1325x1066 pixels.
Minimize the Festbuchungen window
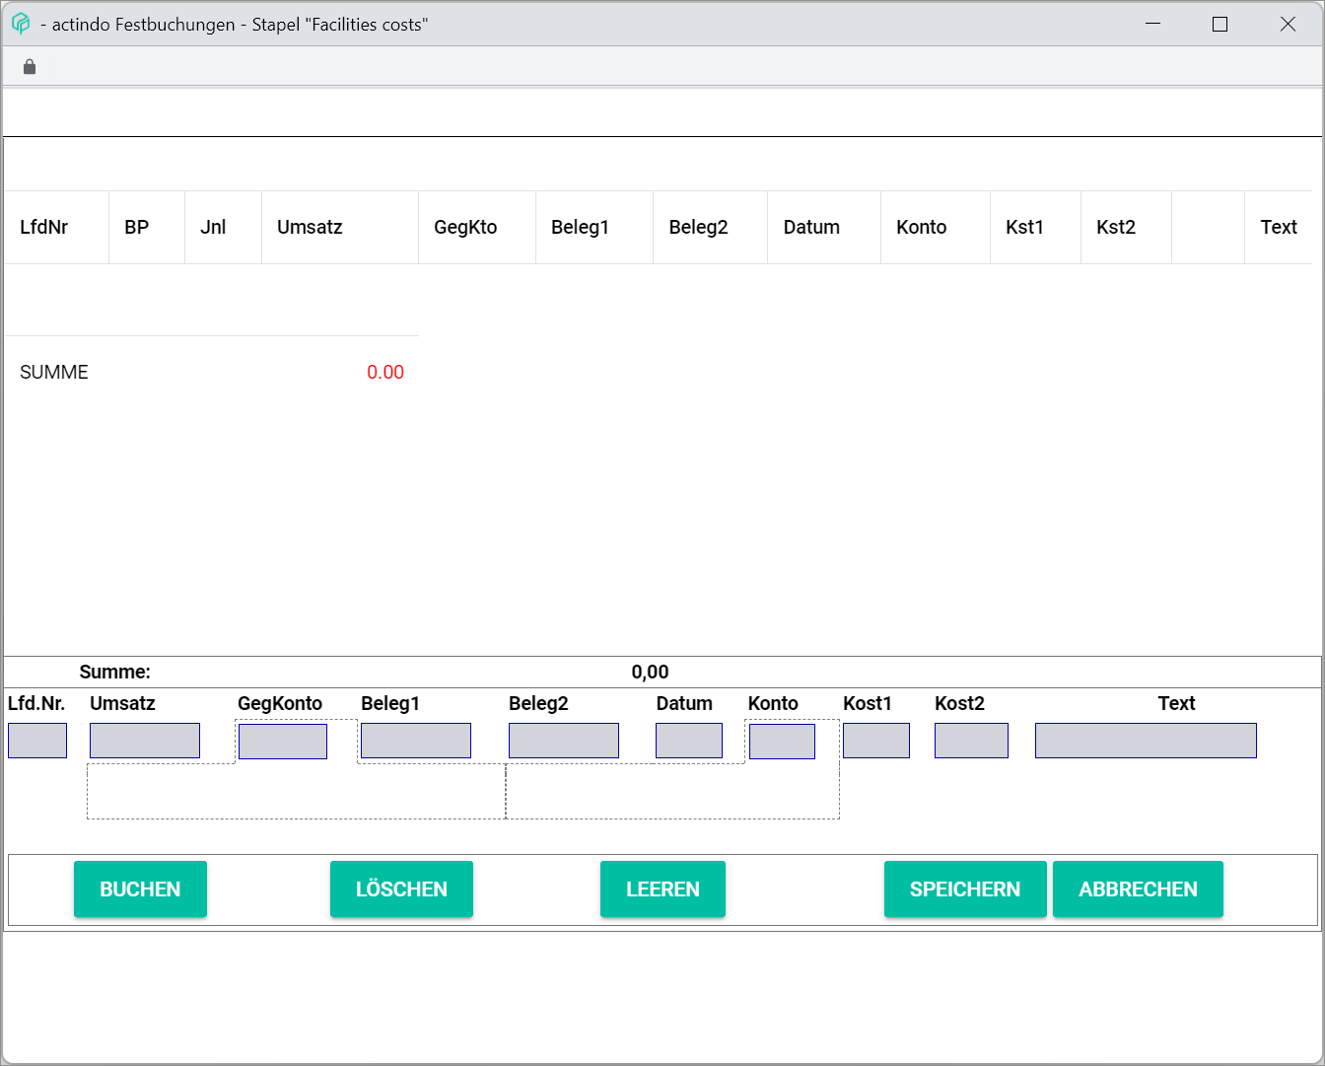1152,24
